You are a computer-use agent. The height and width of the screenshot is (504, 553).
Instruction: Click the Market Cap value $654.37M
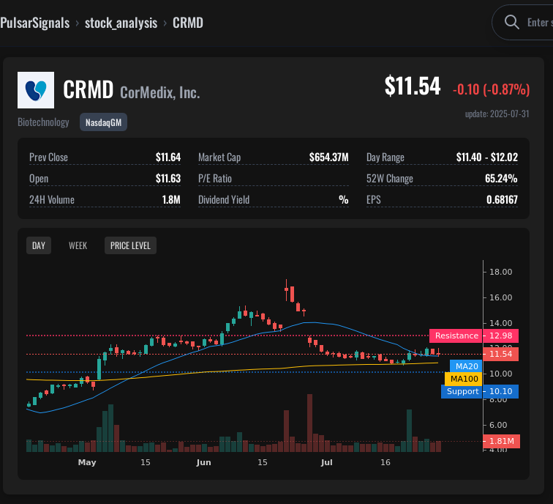328,157
